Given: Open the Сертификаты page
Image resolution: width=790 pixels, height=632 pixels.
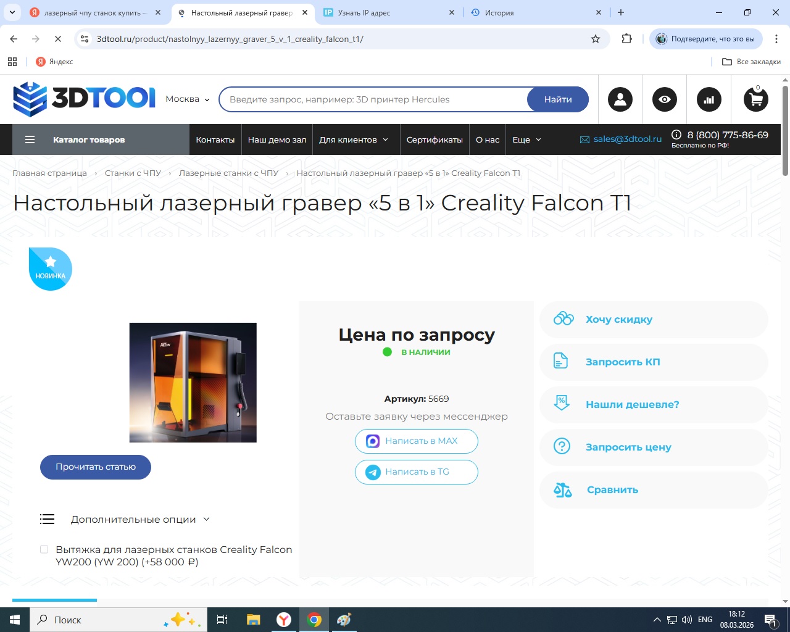Looking at the screenshot, I should coord(434,139).
